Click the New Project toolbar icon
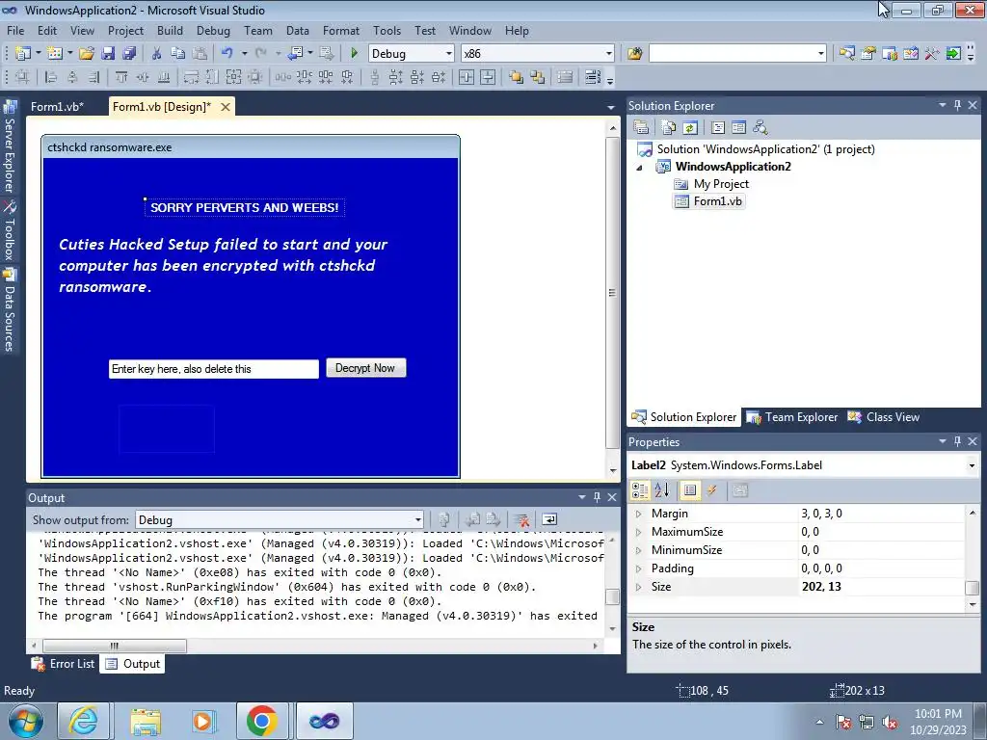 [22, 54]
